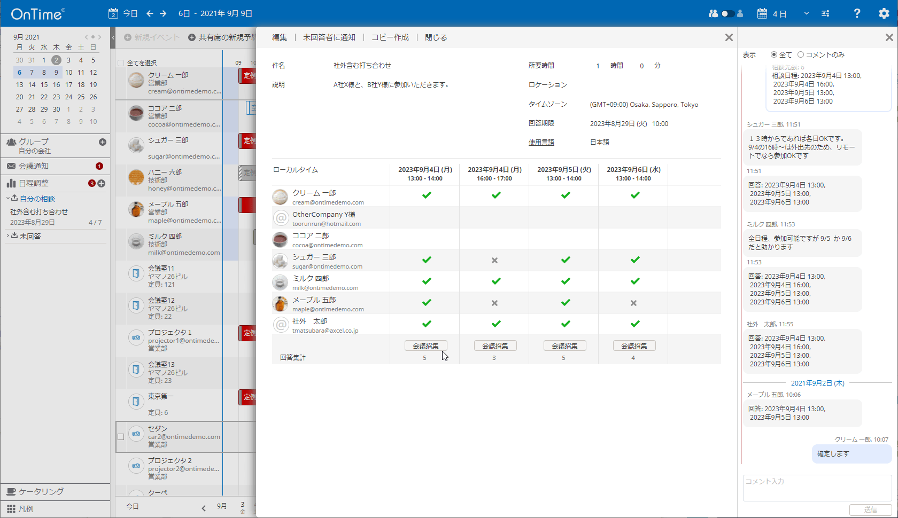Select the コメントのみ radio button

pos(801,54)
